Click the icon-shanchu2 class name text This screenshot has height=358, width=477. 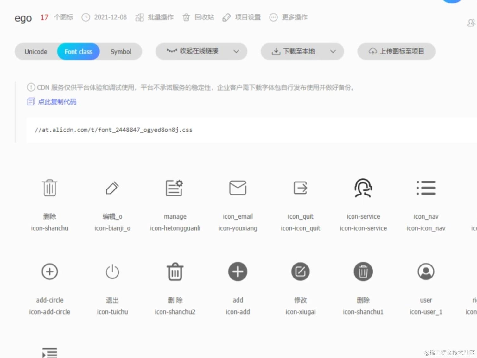[x=175, y=312]
